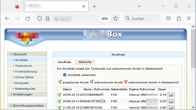Open a new tab with the plus button
Viewport: 196px width, 110px height.
tap(94, 6)
